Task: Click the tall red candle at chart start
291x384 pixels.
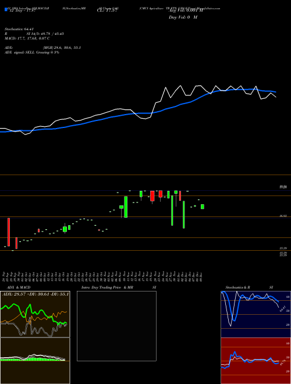Action: tap(9, 232)
